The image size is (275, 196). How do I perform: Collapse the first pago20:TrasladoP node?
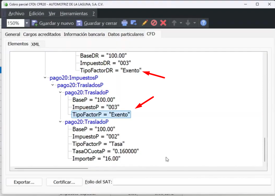[x=60, y=93]
